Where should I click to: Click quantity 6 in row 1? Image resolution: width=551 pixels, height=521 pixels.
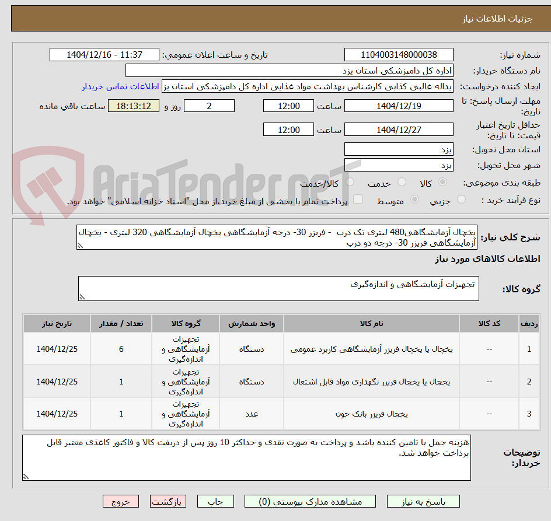click(x=121, y=349)
